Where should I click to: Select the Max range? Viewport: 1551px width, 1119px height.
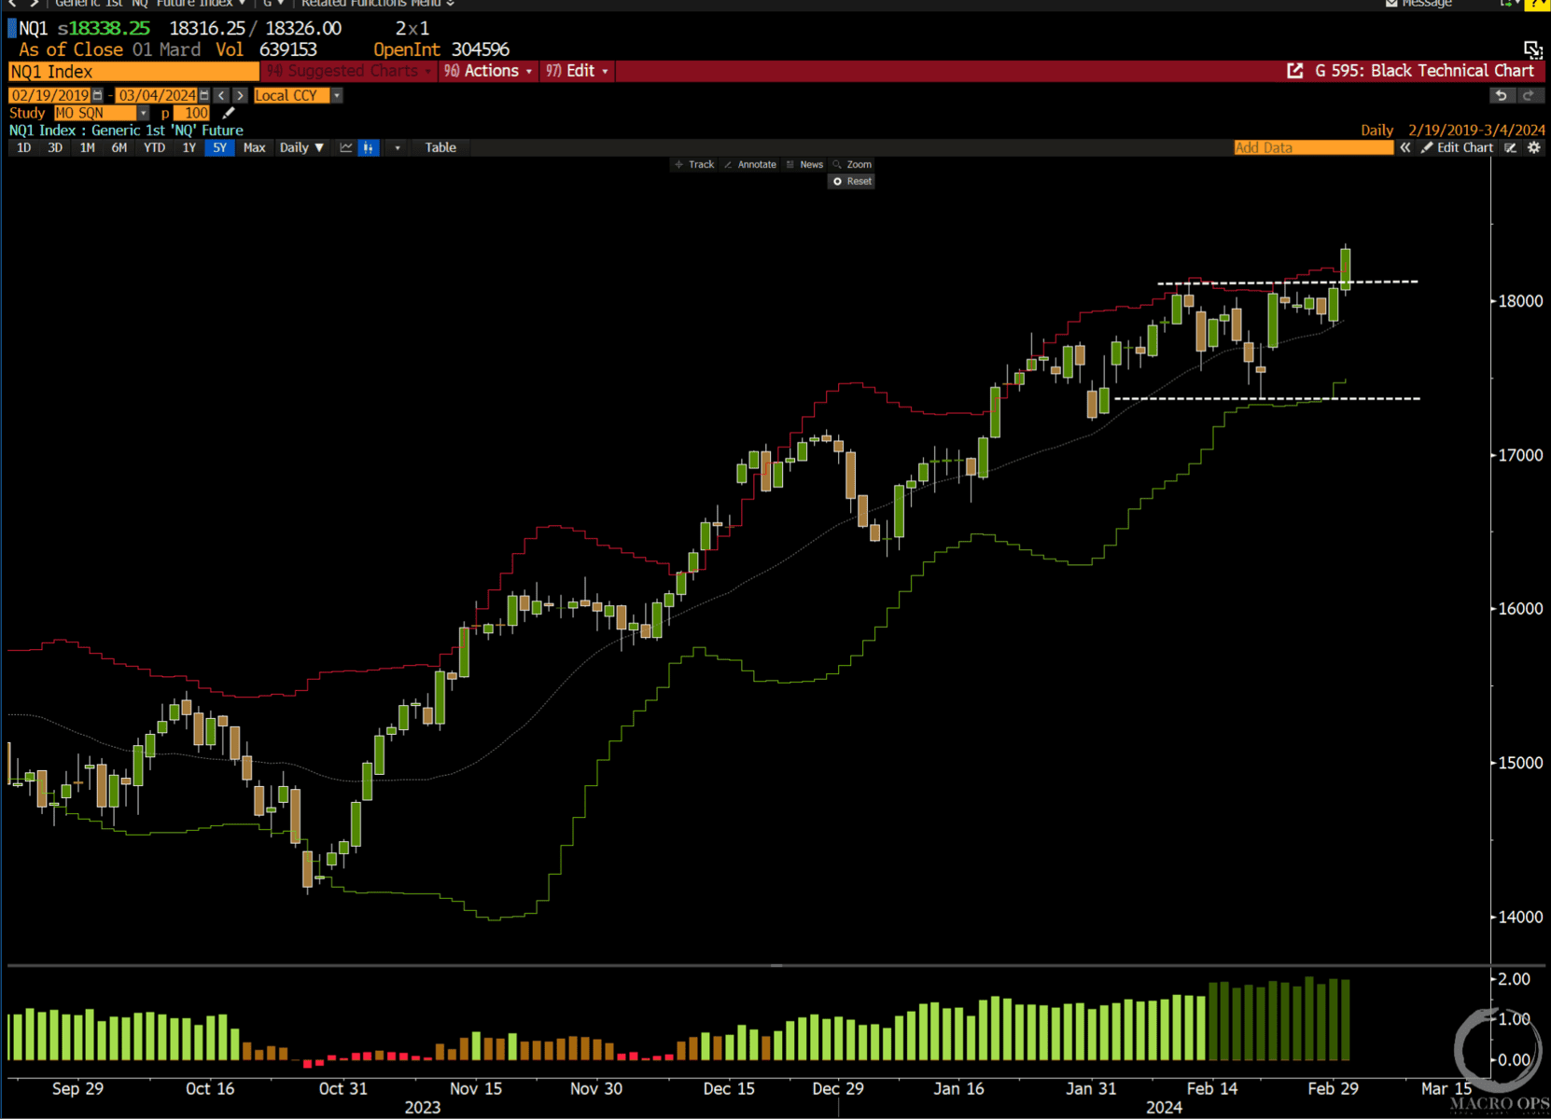point(254,147)
